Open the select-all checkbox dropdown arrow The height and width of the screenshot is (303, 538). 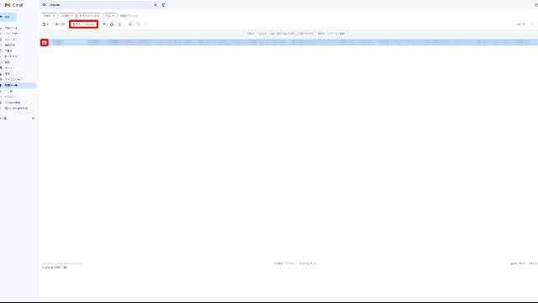point(48,24)
